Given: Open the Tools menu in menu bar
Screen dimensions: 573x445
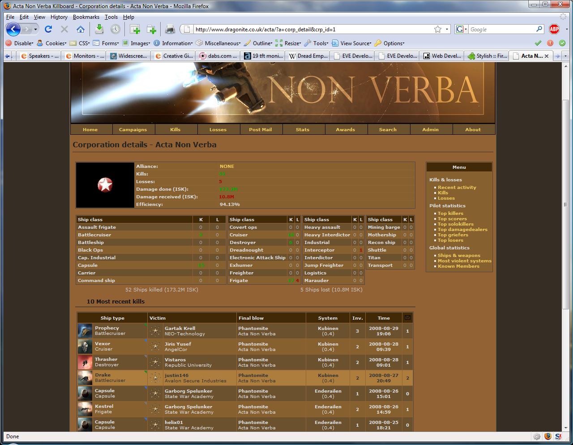Looking at the screenshot, I should 111,17.
